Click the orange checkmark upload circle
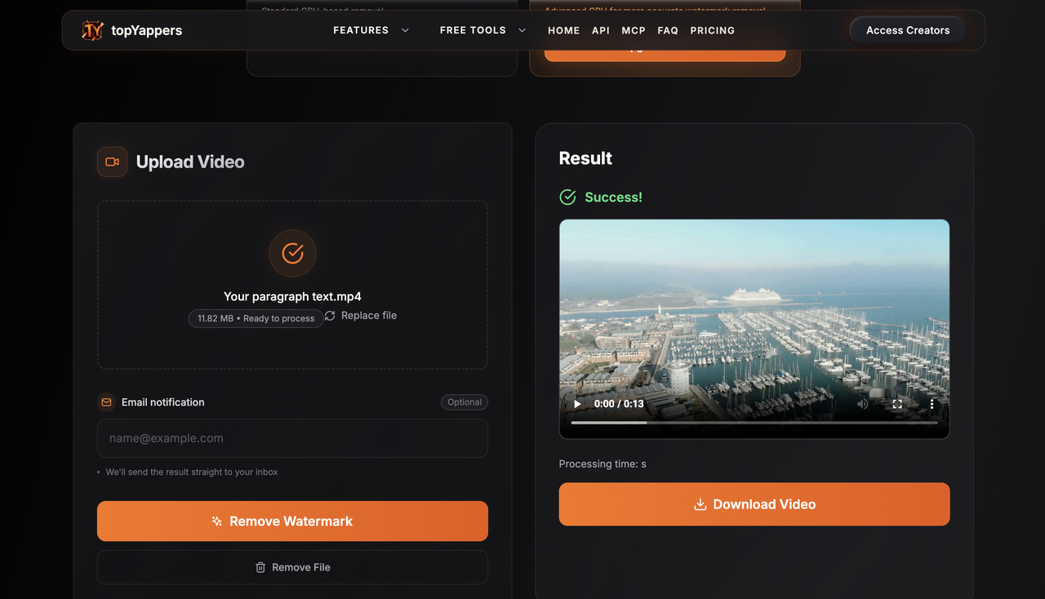1045x599 pixels. coord(292,253)
